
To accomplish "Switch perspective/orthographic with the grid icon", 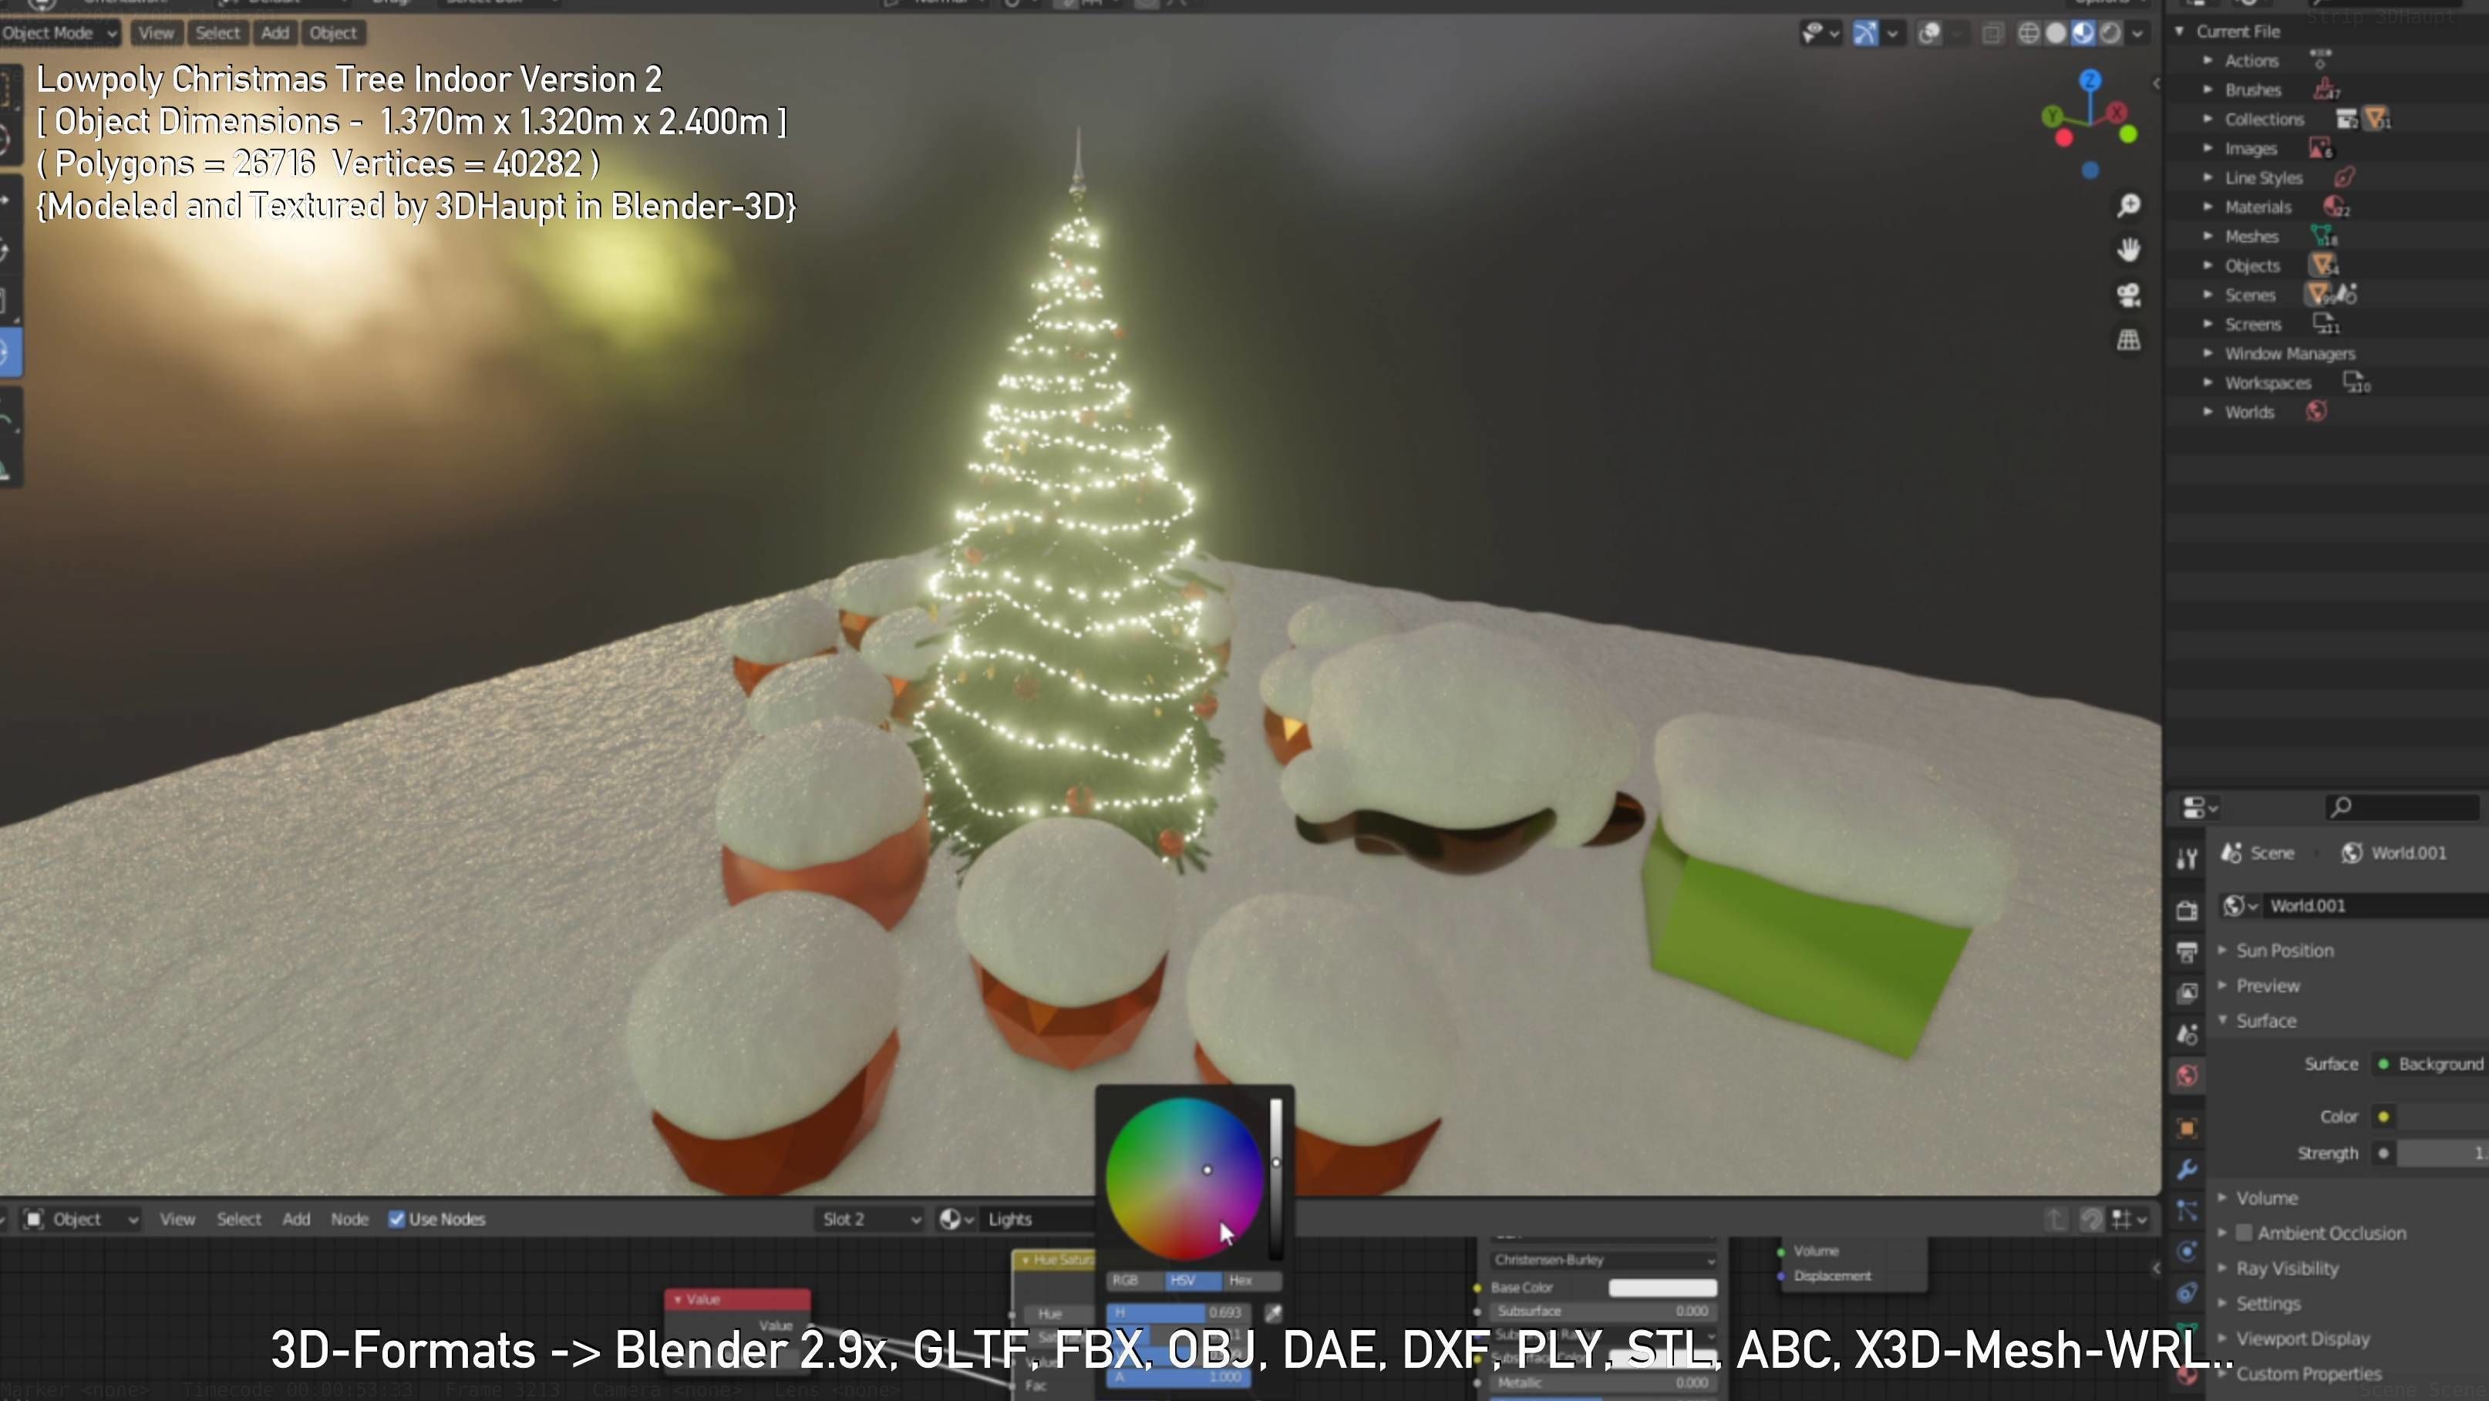I will pos(2129,340).
